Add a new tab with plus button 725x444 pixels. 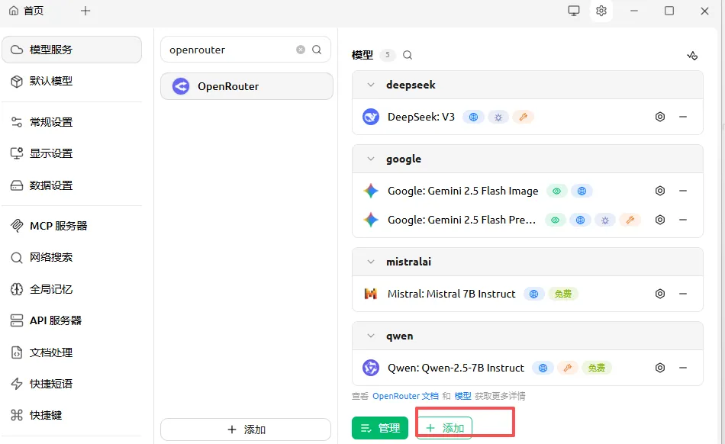pyautogui.click(x=85, y=11)
